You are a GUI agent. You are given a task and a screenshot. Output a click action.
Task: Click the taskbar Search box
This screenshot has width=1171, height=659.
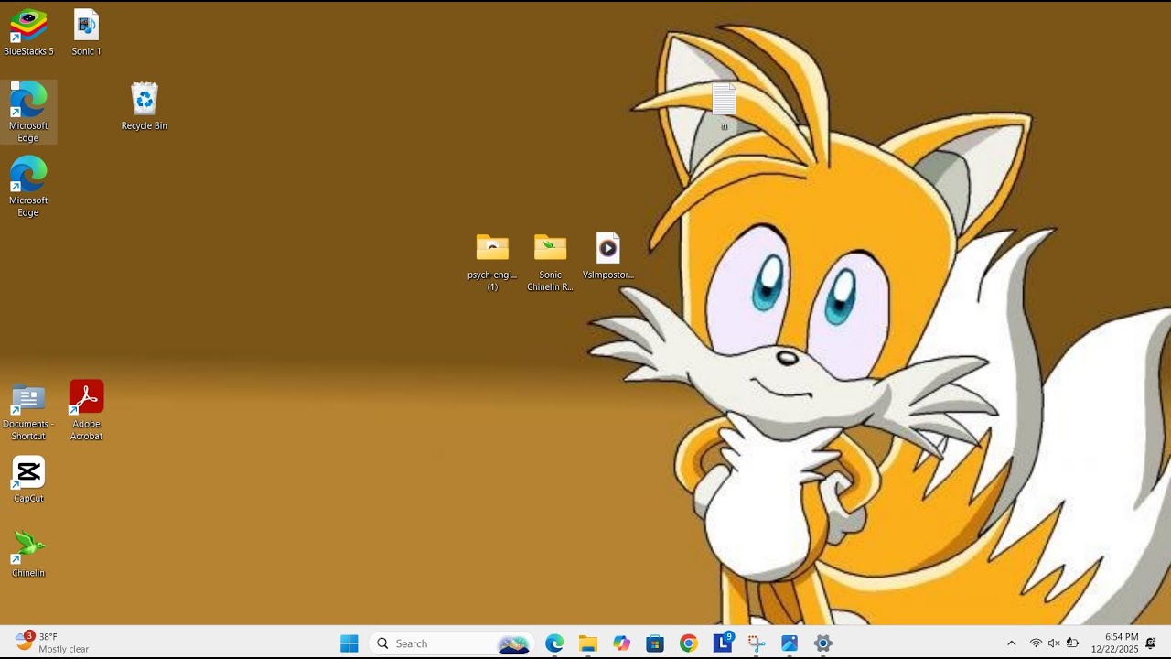point(453,643)
